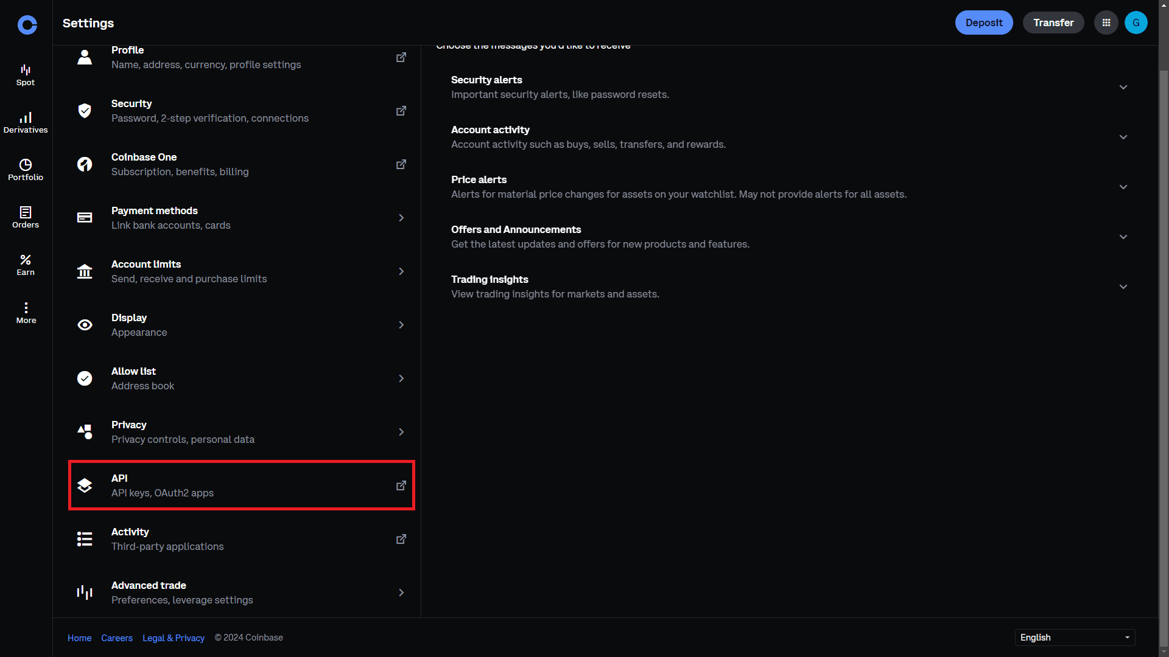The height and width of the screenshot is (657, 1169).
Task: Open Security external link icon
Action: [x=401, y=111]
